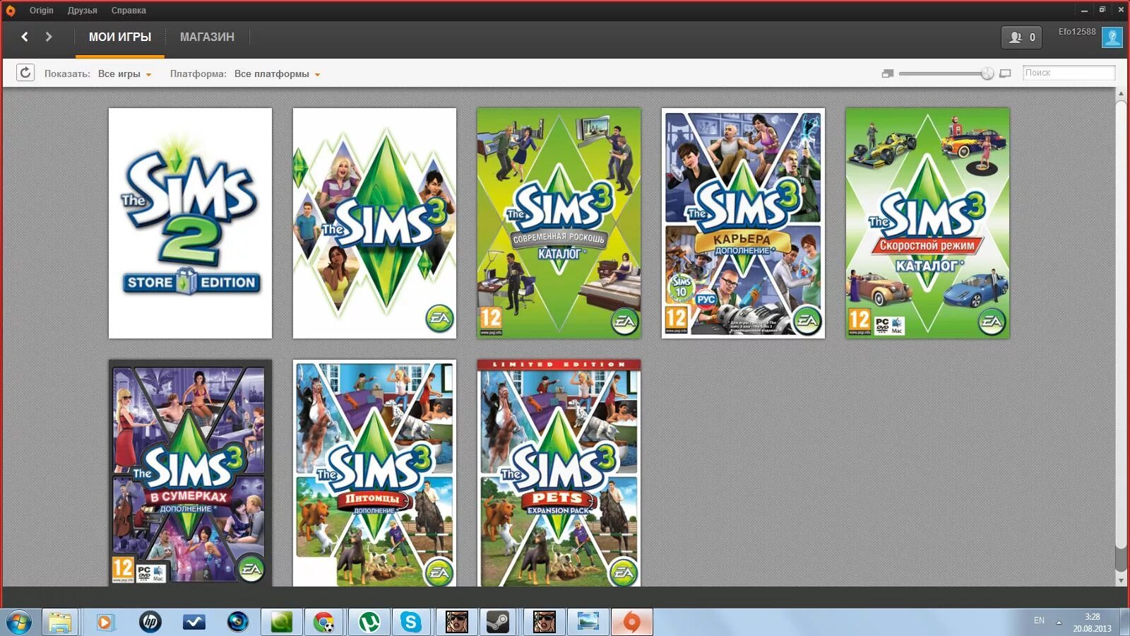Select Sims 3 Скоростной режим каталог cover

point(927,223)
